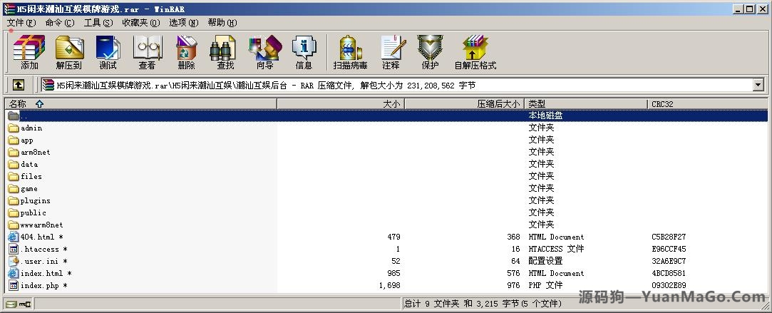This screenshot has height=313, width=772.
Task: Click the WinRAR title bar icon
Action: tap(9, 9)
